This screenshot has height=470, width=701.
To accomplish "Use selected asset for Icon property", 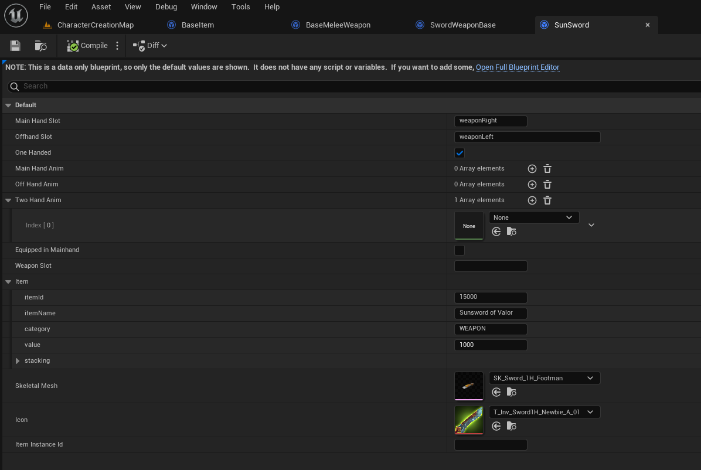I will coord(496,426).
